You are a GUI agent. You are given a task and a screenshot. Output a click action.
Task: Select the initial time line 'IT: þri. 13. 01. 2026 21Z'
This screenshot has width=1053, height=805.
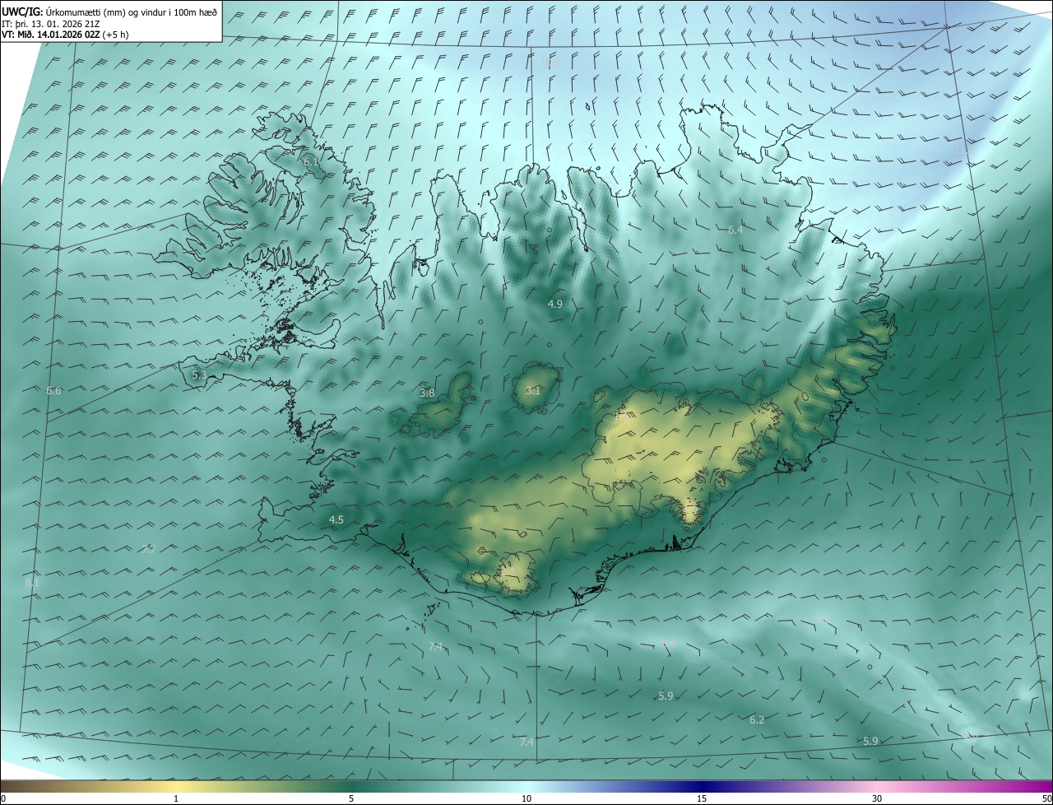click(51, 24)
